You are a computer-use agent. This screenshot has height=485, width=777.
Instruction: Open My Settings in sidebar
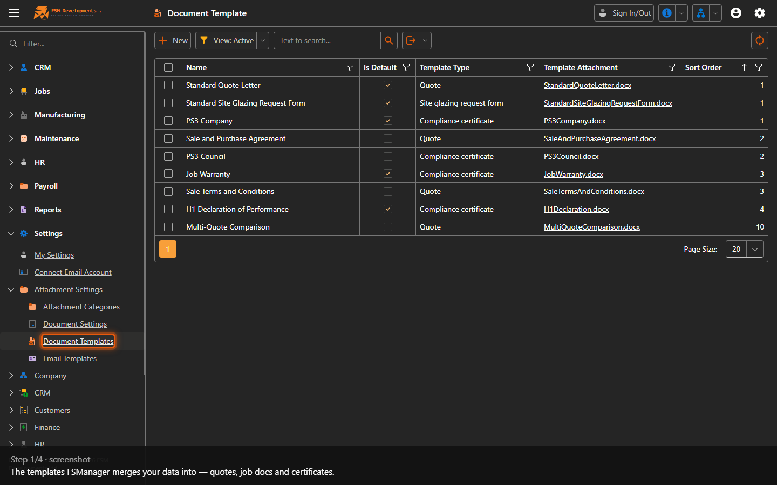click(54, 255)
